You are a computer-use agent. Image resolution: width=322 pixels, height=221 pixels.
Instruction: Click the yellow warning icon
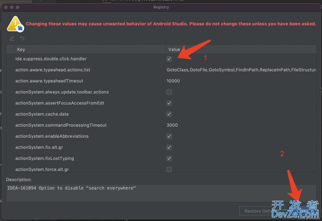[x=15, y=24]
